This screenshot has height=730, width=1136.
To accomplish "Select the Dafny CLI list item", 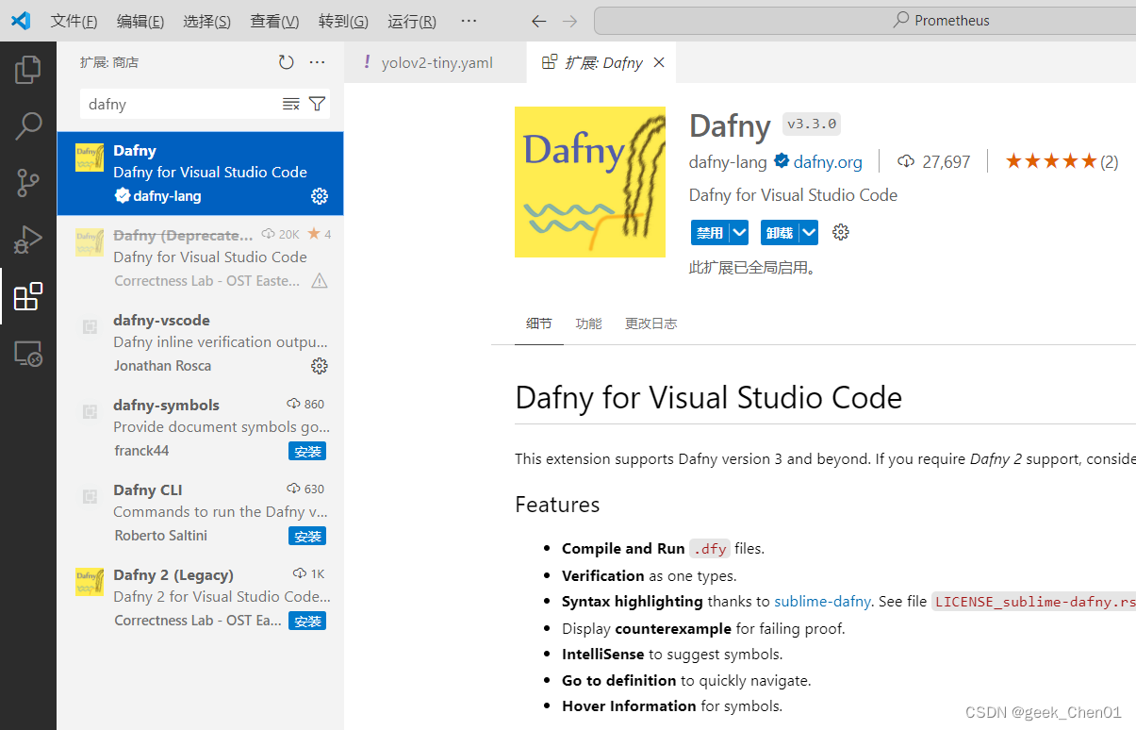I will [x=200, y=513].
